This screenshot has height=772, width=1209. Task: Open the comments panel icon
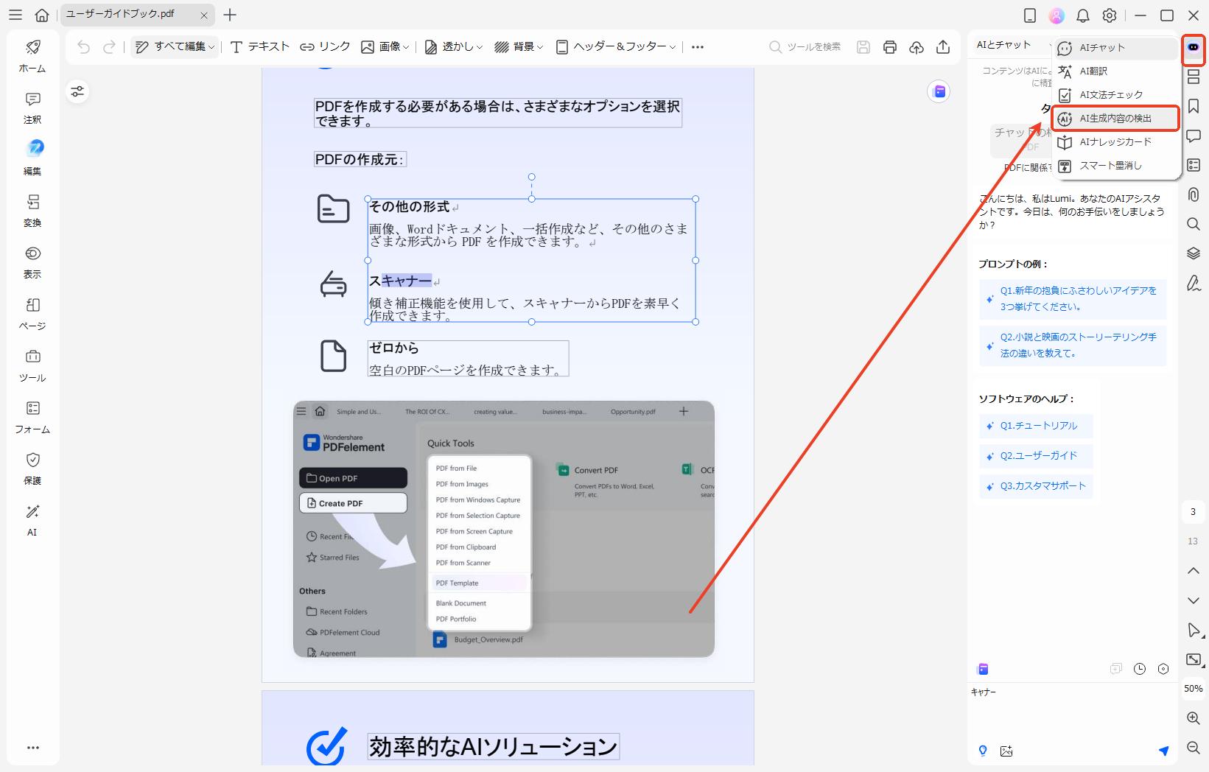coord(1194,136)
